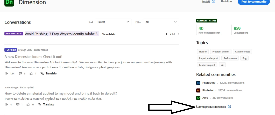
Task: Click the comments icon on featured post
Action: (x=20, y=74)
